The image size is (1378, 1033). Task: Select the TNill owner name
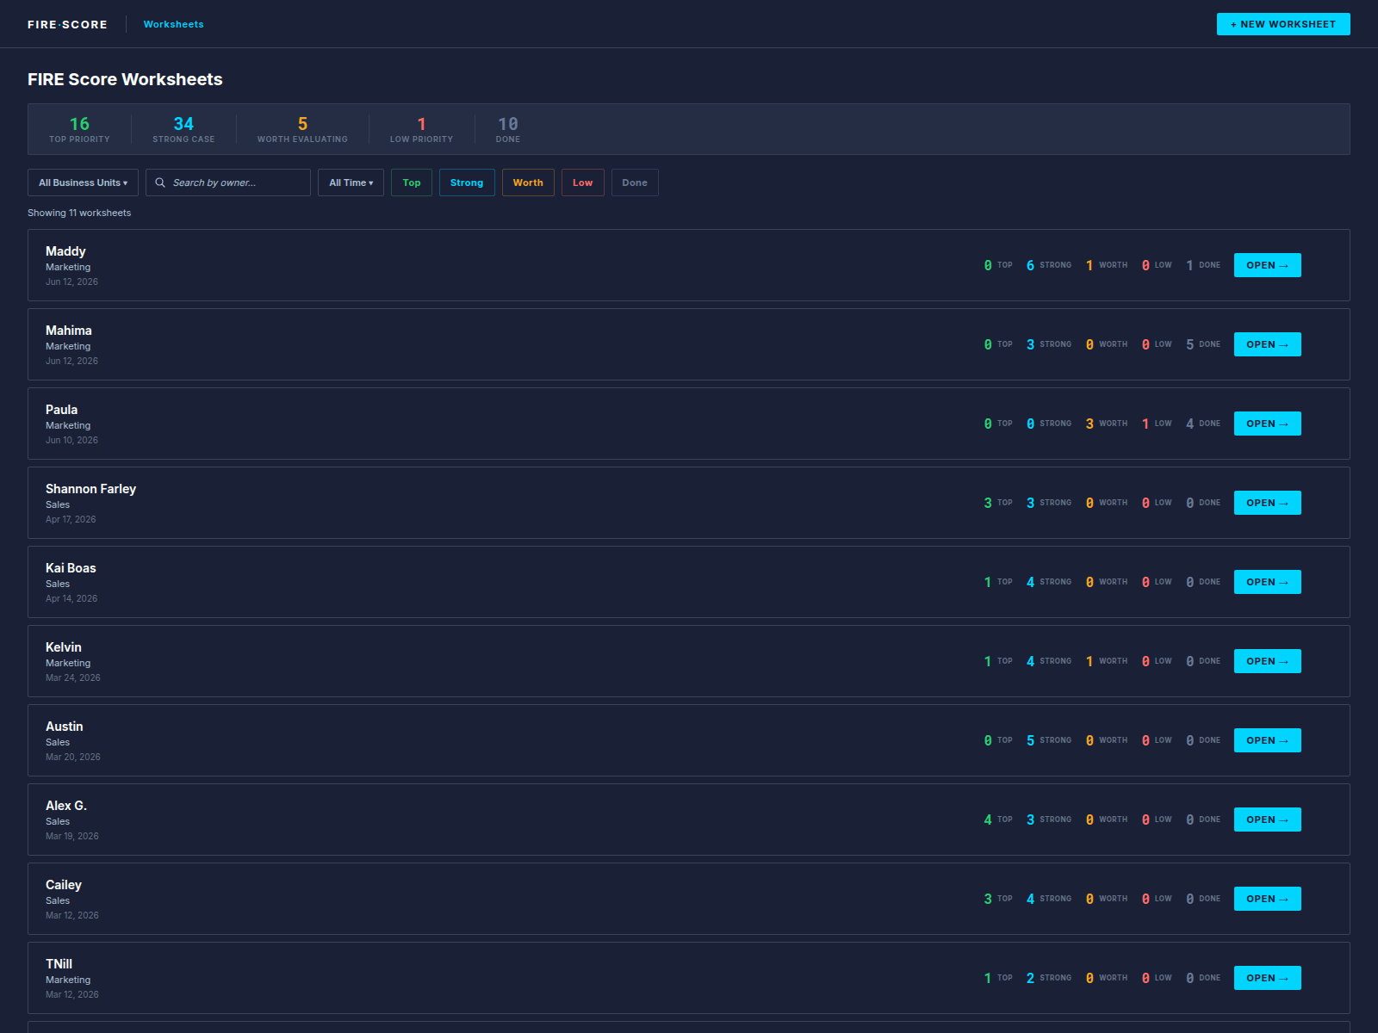tap(59, 964)
